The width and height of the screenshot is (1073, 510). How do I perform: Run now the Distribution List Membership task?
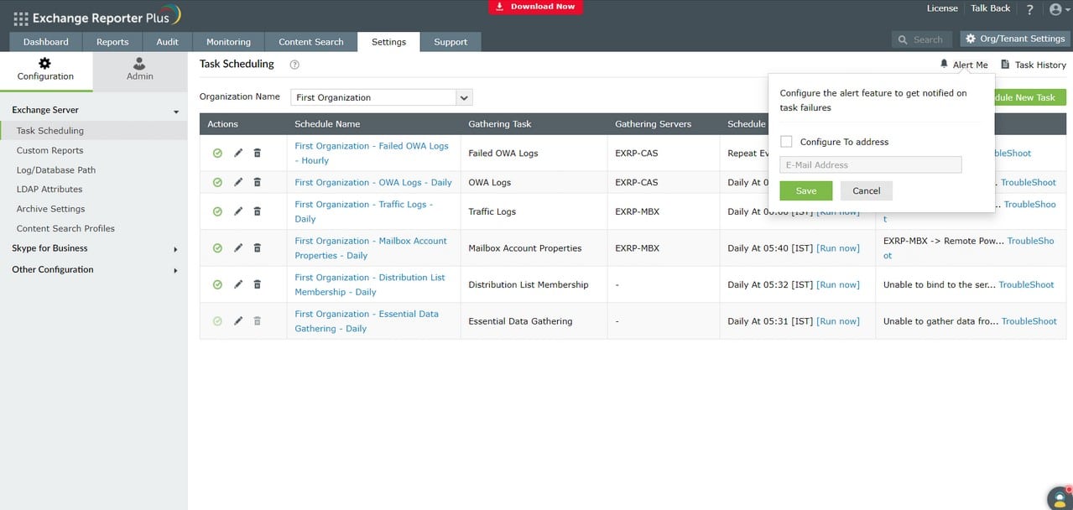click(x=838, y=284)
